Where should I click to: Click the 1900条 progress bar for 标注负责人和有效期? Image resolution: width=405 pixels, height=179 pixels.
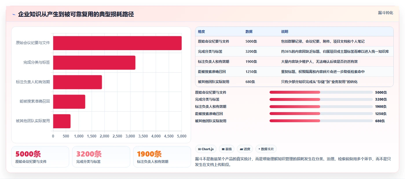tap(321, 107)
